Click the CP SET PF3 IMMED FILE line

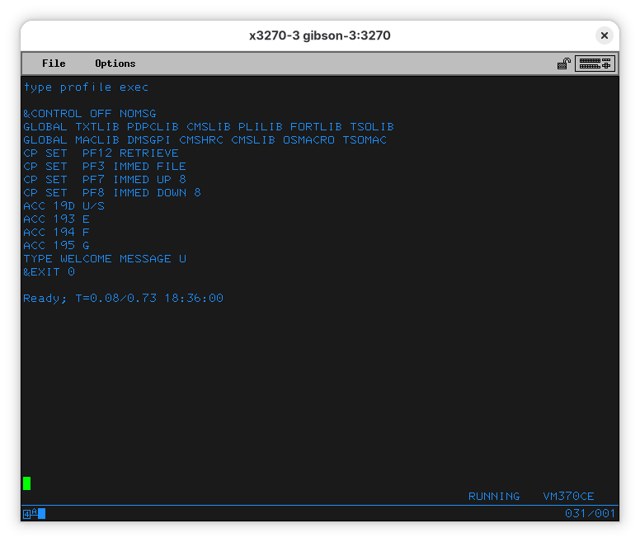point(105,167)
